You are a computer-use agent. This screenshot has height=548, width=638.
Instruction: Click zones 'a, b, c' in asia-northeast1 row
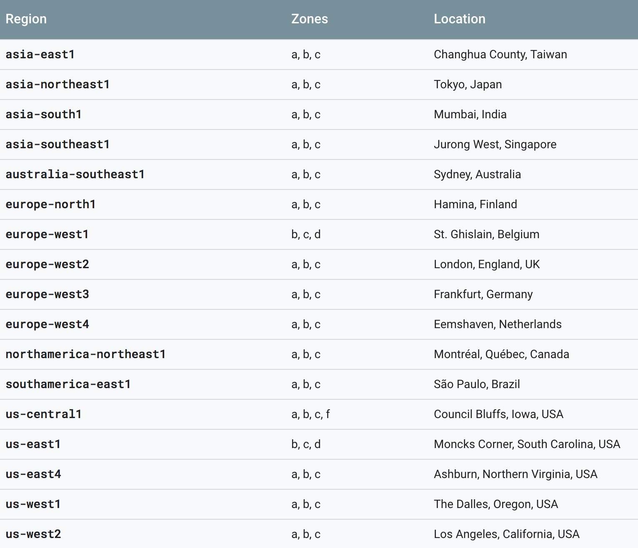click(x=306, y=85)
